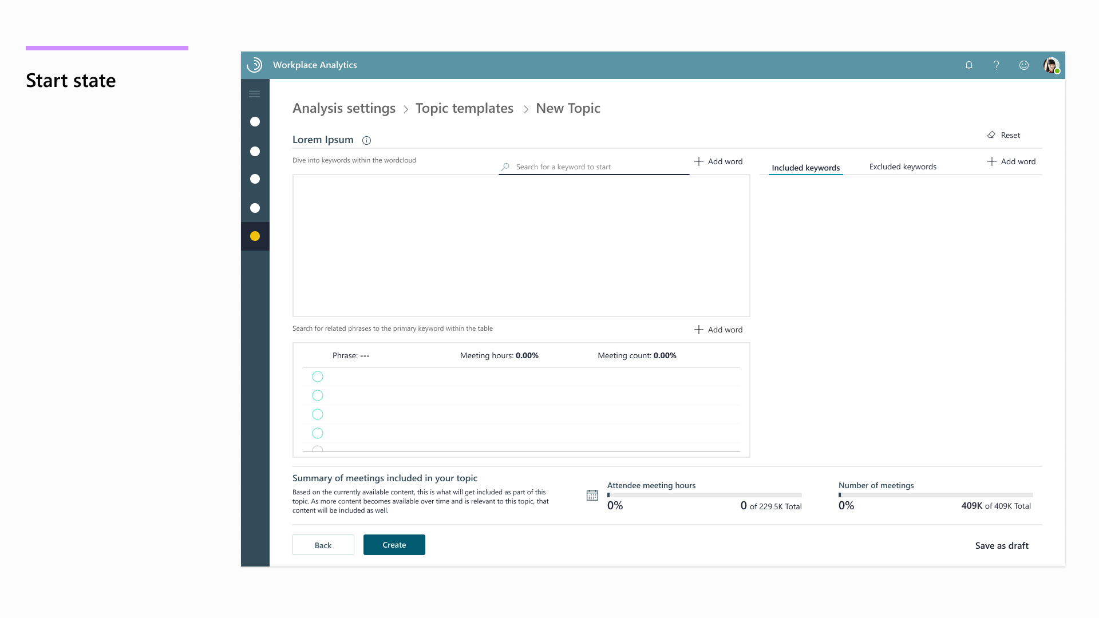Screen dimensions: 1099x618
Task: Select the active yellow step in the sidebar
Action: pyautogui.click(x=255, y=235)
